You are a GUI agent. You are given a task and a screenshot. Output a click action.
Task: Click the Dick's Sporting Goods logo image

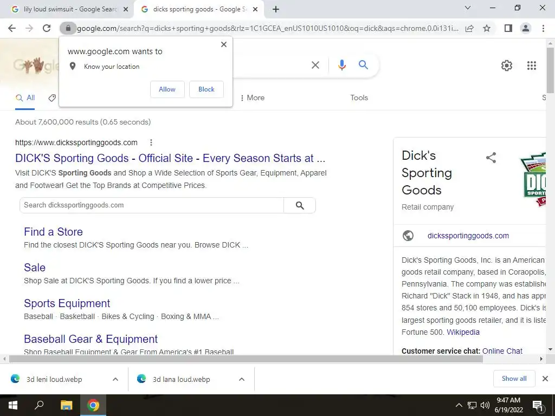(533, 180)
